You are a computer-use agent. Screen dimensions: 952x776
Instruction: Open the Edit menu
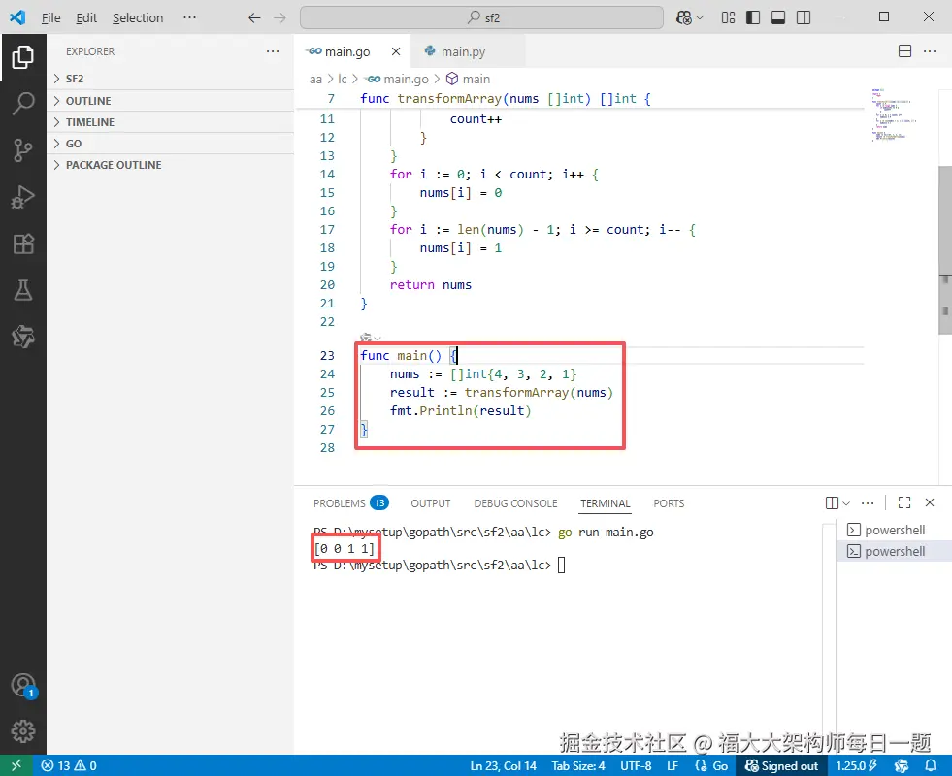(86, 17)
